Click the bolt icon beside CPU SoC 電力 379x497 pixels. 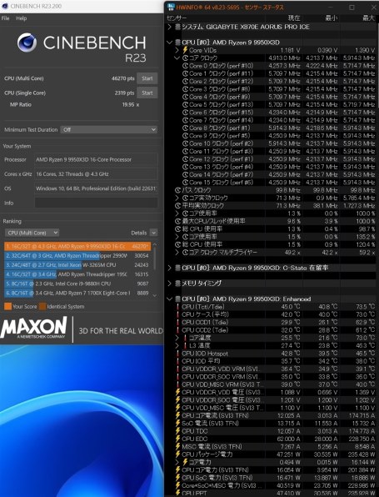click(177, 478)
